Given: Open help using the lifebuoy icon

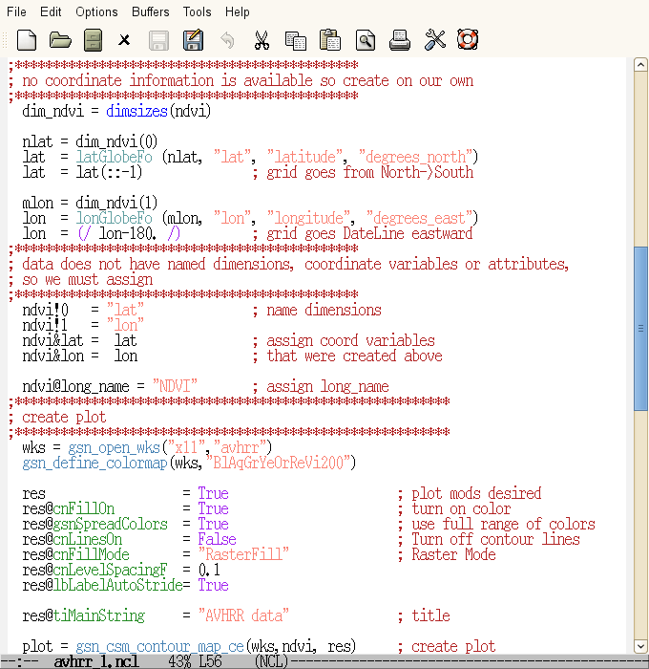Looking at the screenshot, I should click(468, 40).
